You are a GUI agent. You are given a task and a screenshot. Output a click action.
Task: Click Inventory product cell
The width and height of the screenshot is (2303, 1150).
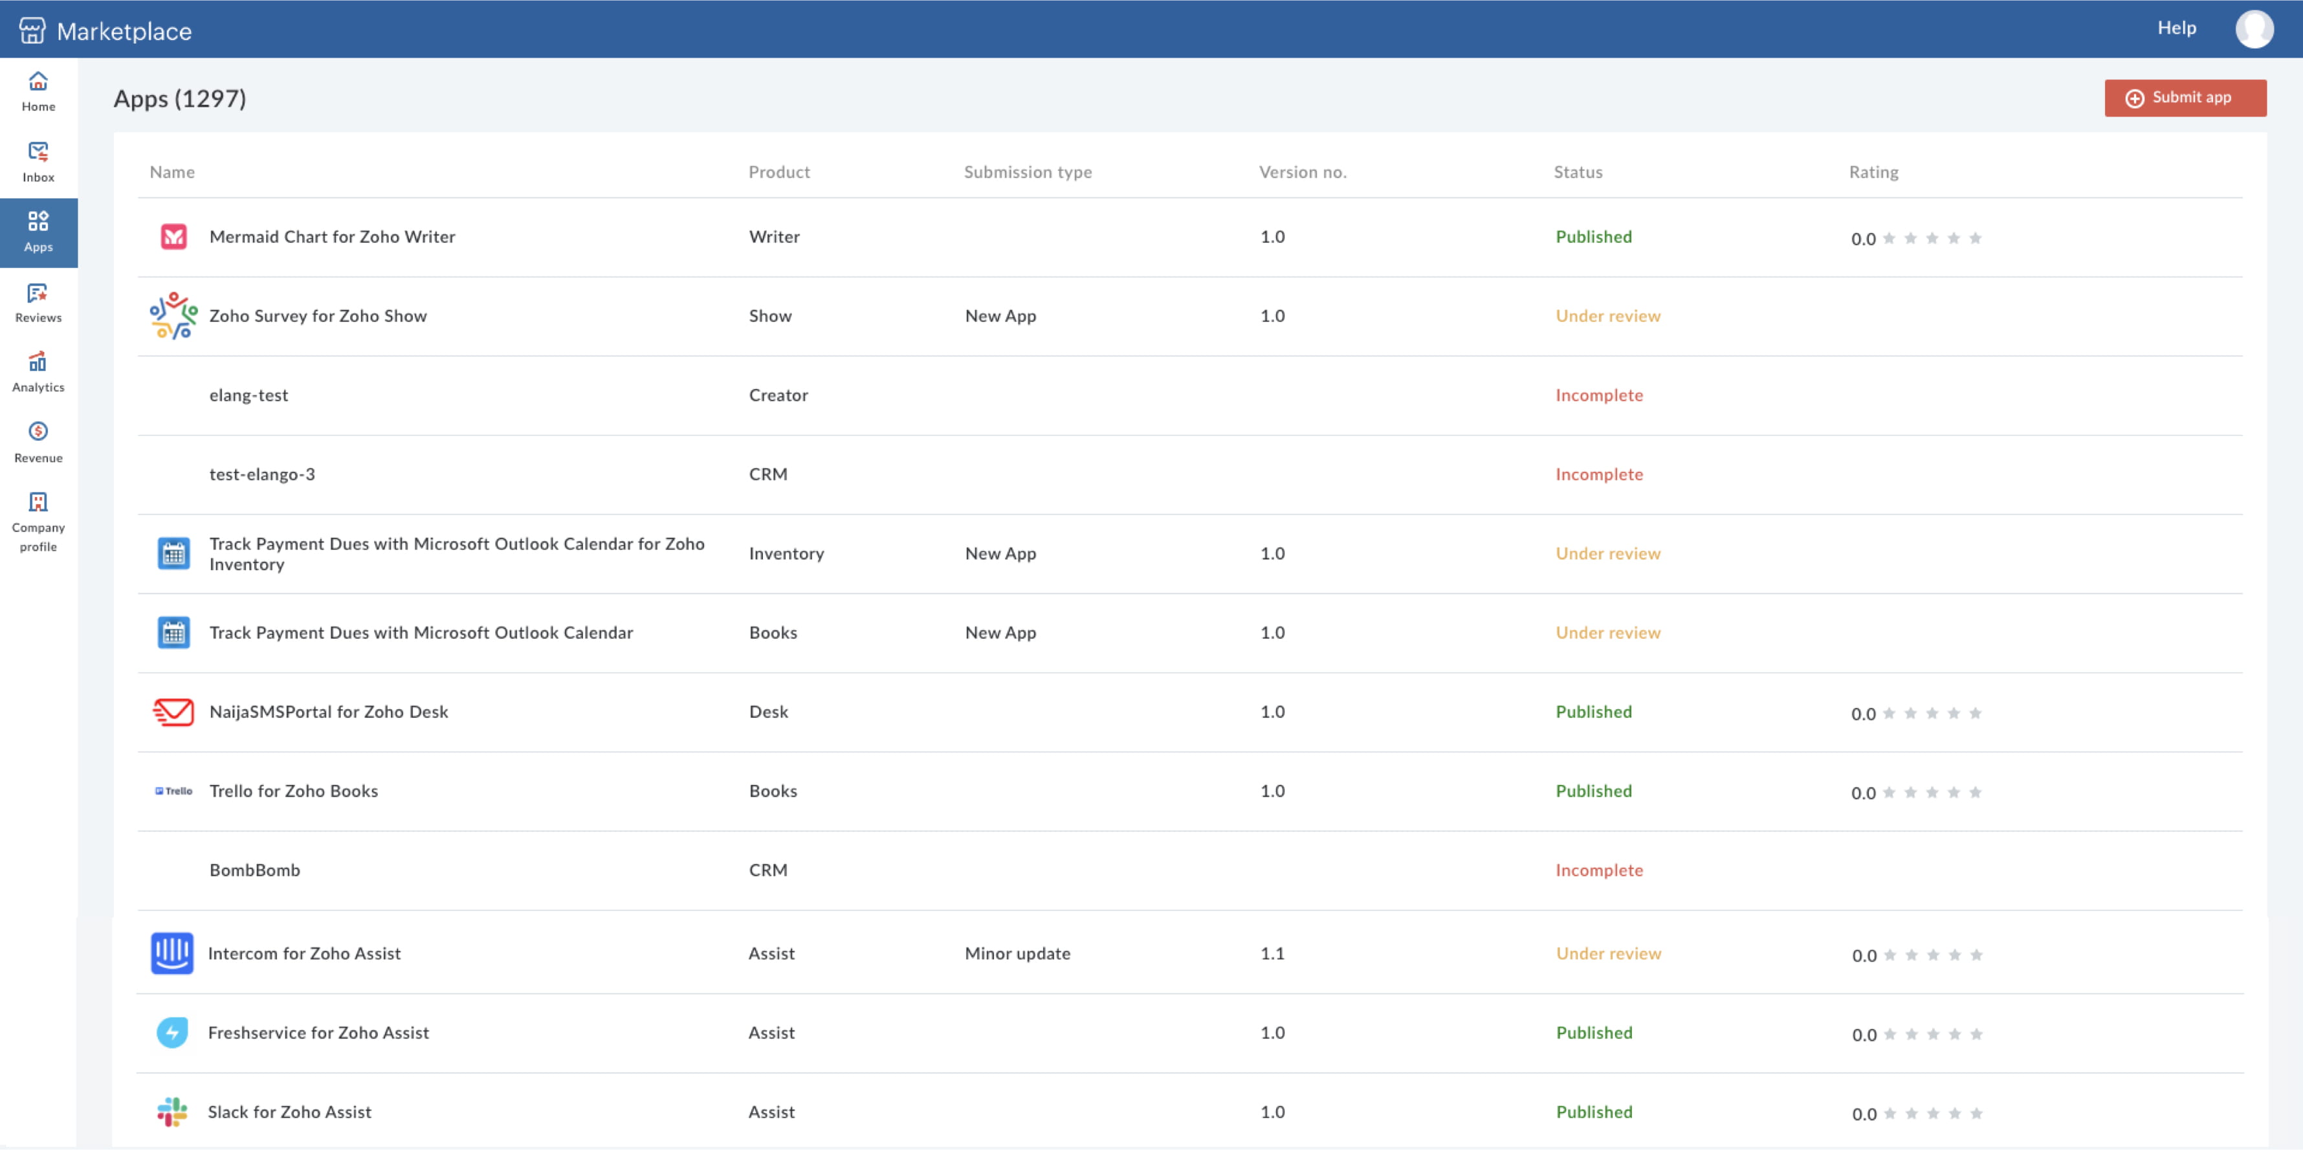point(787,553)
